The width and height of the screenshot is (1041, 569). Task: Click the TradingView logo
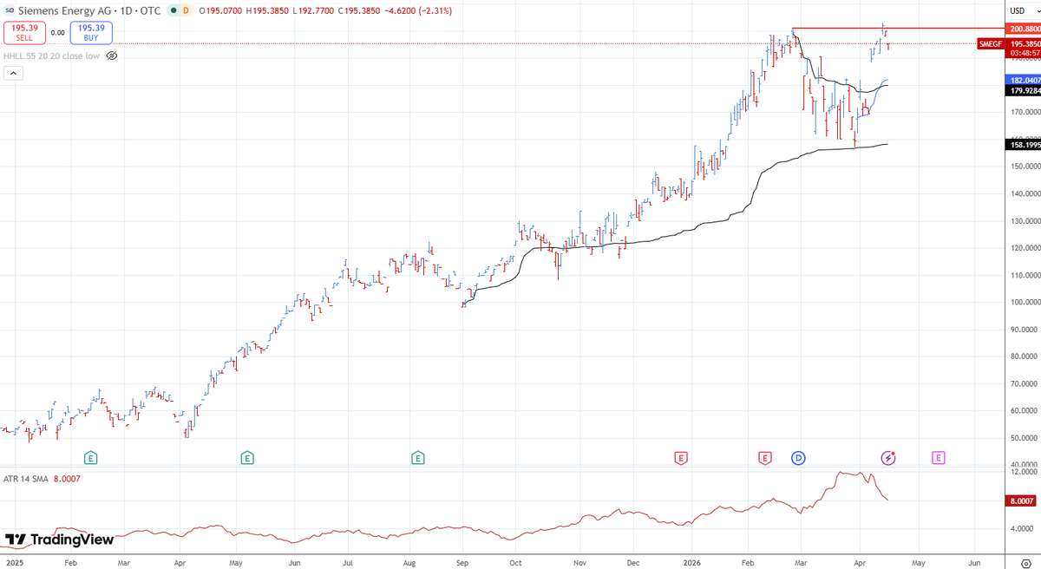(60, 540)
